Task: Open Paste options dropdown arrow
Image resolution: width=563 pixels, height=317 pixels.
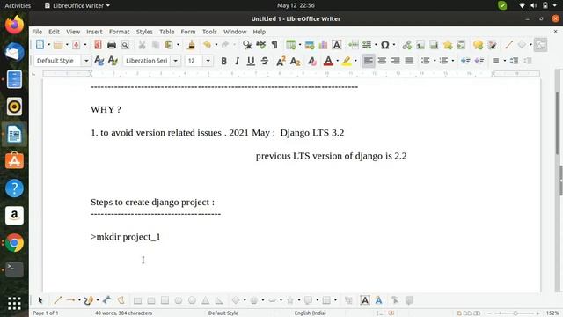Action: tap(178, 45)
